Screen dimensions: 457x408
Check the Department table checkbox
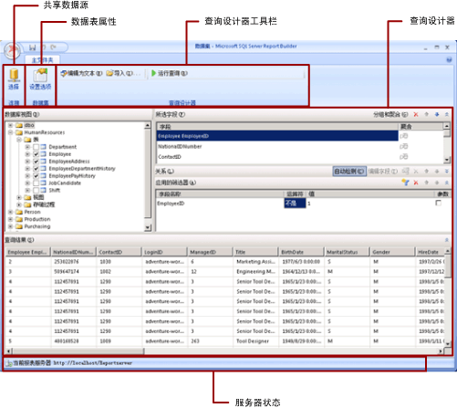[x=36, y=147]
